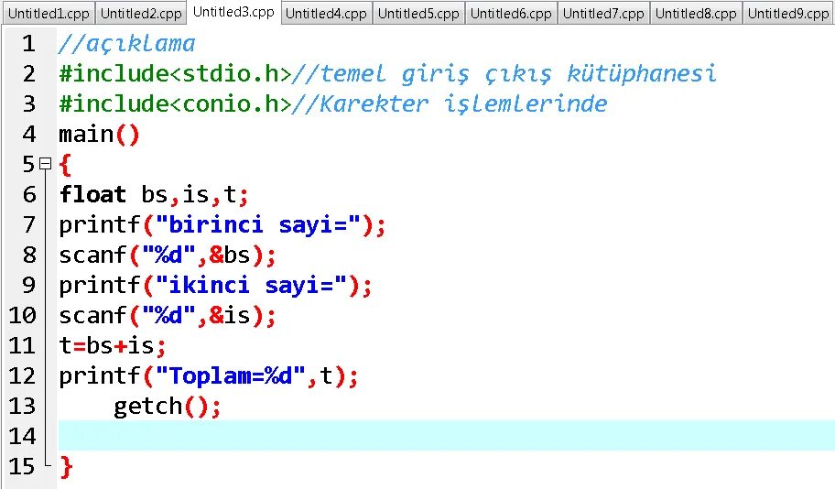This screenshot has height=489, width=835.
Task: Click the scanf("%d",&bs); line
Action: coord(168,255)
